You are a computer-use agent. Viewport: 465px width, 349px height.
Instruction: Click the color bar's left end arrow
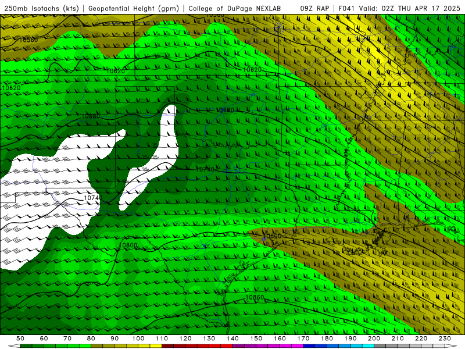coord(14,346)
